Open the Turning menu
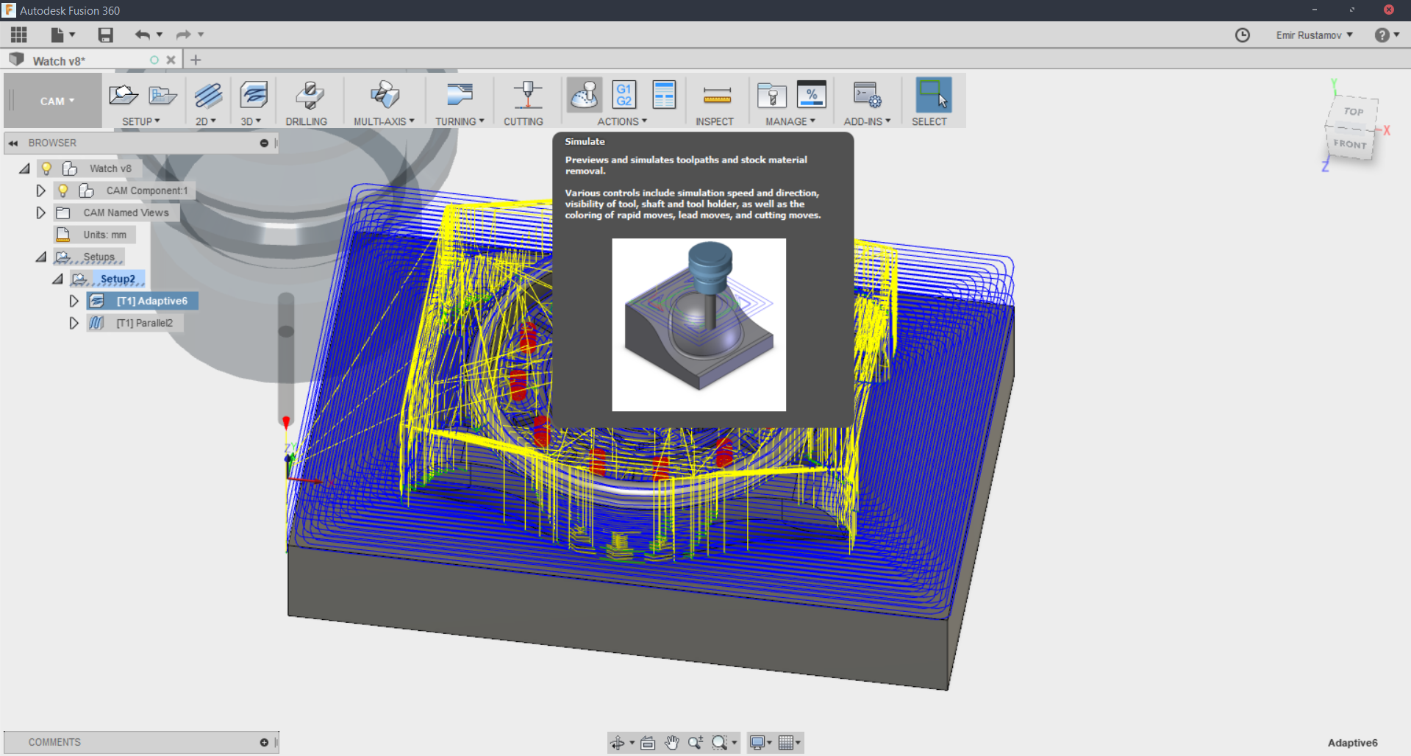The height and width of the screenshot is (756, 1411). 459,121
